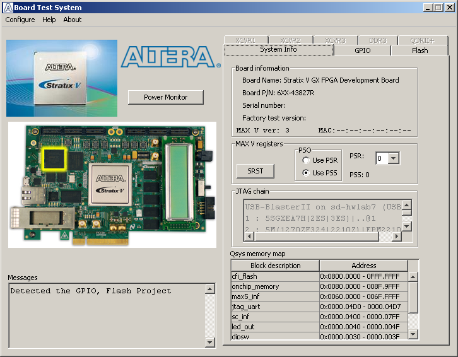Viewport: 458px width, 357px height.
Task: Click the Board Test System title bar icon
Action: (8, 8)
